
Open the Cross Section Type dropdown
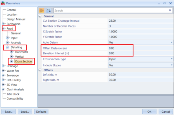[172, 59]
